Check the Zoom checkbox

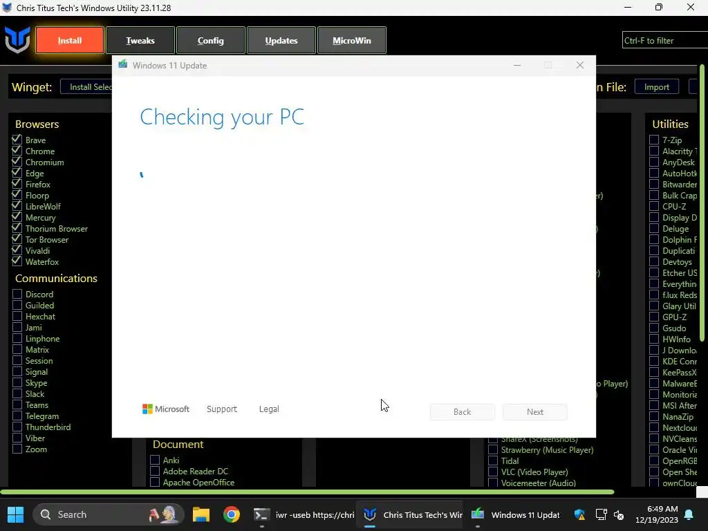(x=17, y=449)
